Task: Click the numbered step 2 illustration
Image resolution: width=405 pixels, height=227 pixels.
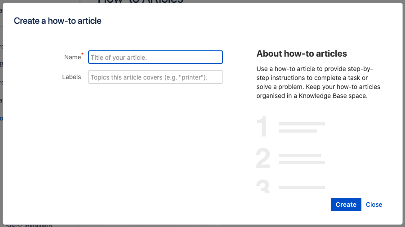Action: click(x=263, y=158)
